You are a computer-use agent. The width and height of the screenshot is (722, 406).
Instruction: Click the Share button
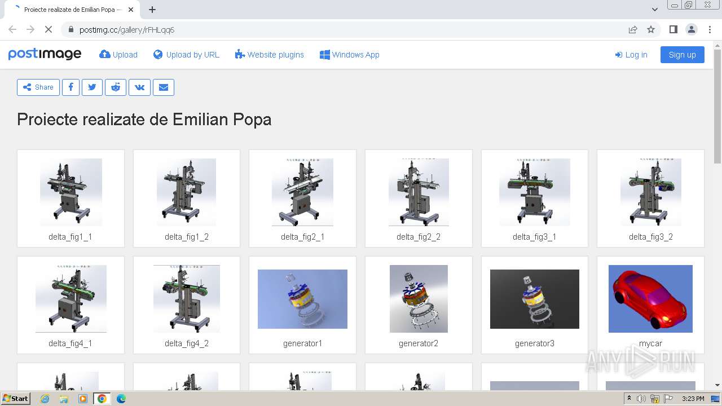(x=38, y=87)
